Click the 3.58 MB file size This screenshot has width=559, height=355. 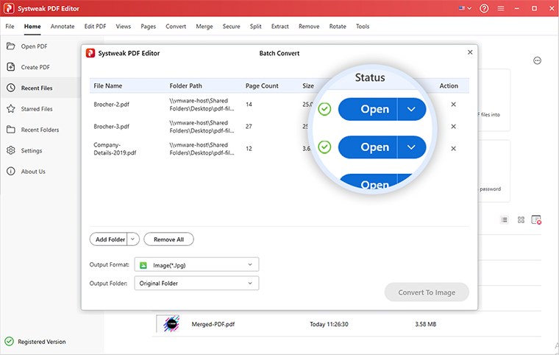425,324
